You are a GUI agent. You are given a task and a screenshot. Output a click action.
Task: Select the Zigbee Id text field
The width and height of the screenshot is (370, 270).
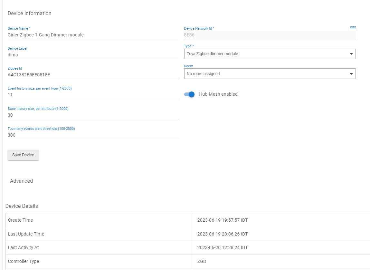click(93, 75)
